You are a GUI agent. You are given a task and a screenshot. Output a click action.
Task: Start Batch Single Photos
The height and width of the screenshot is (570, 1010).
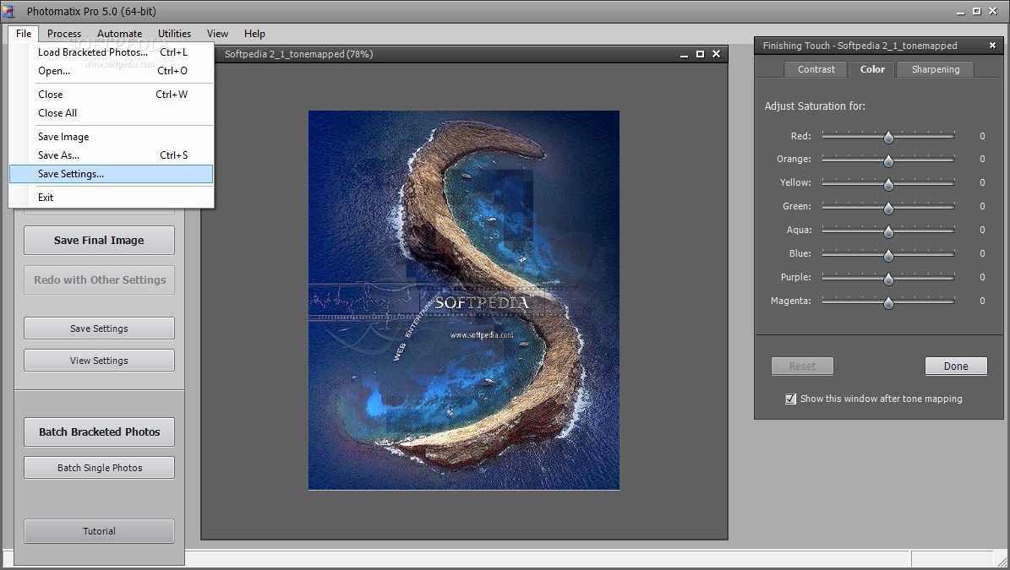[99, 468]
